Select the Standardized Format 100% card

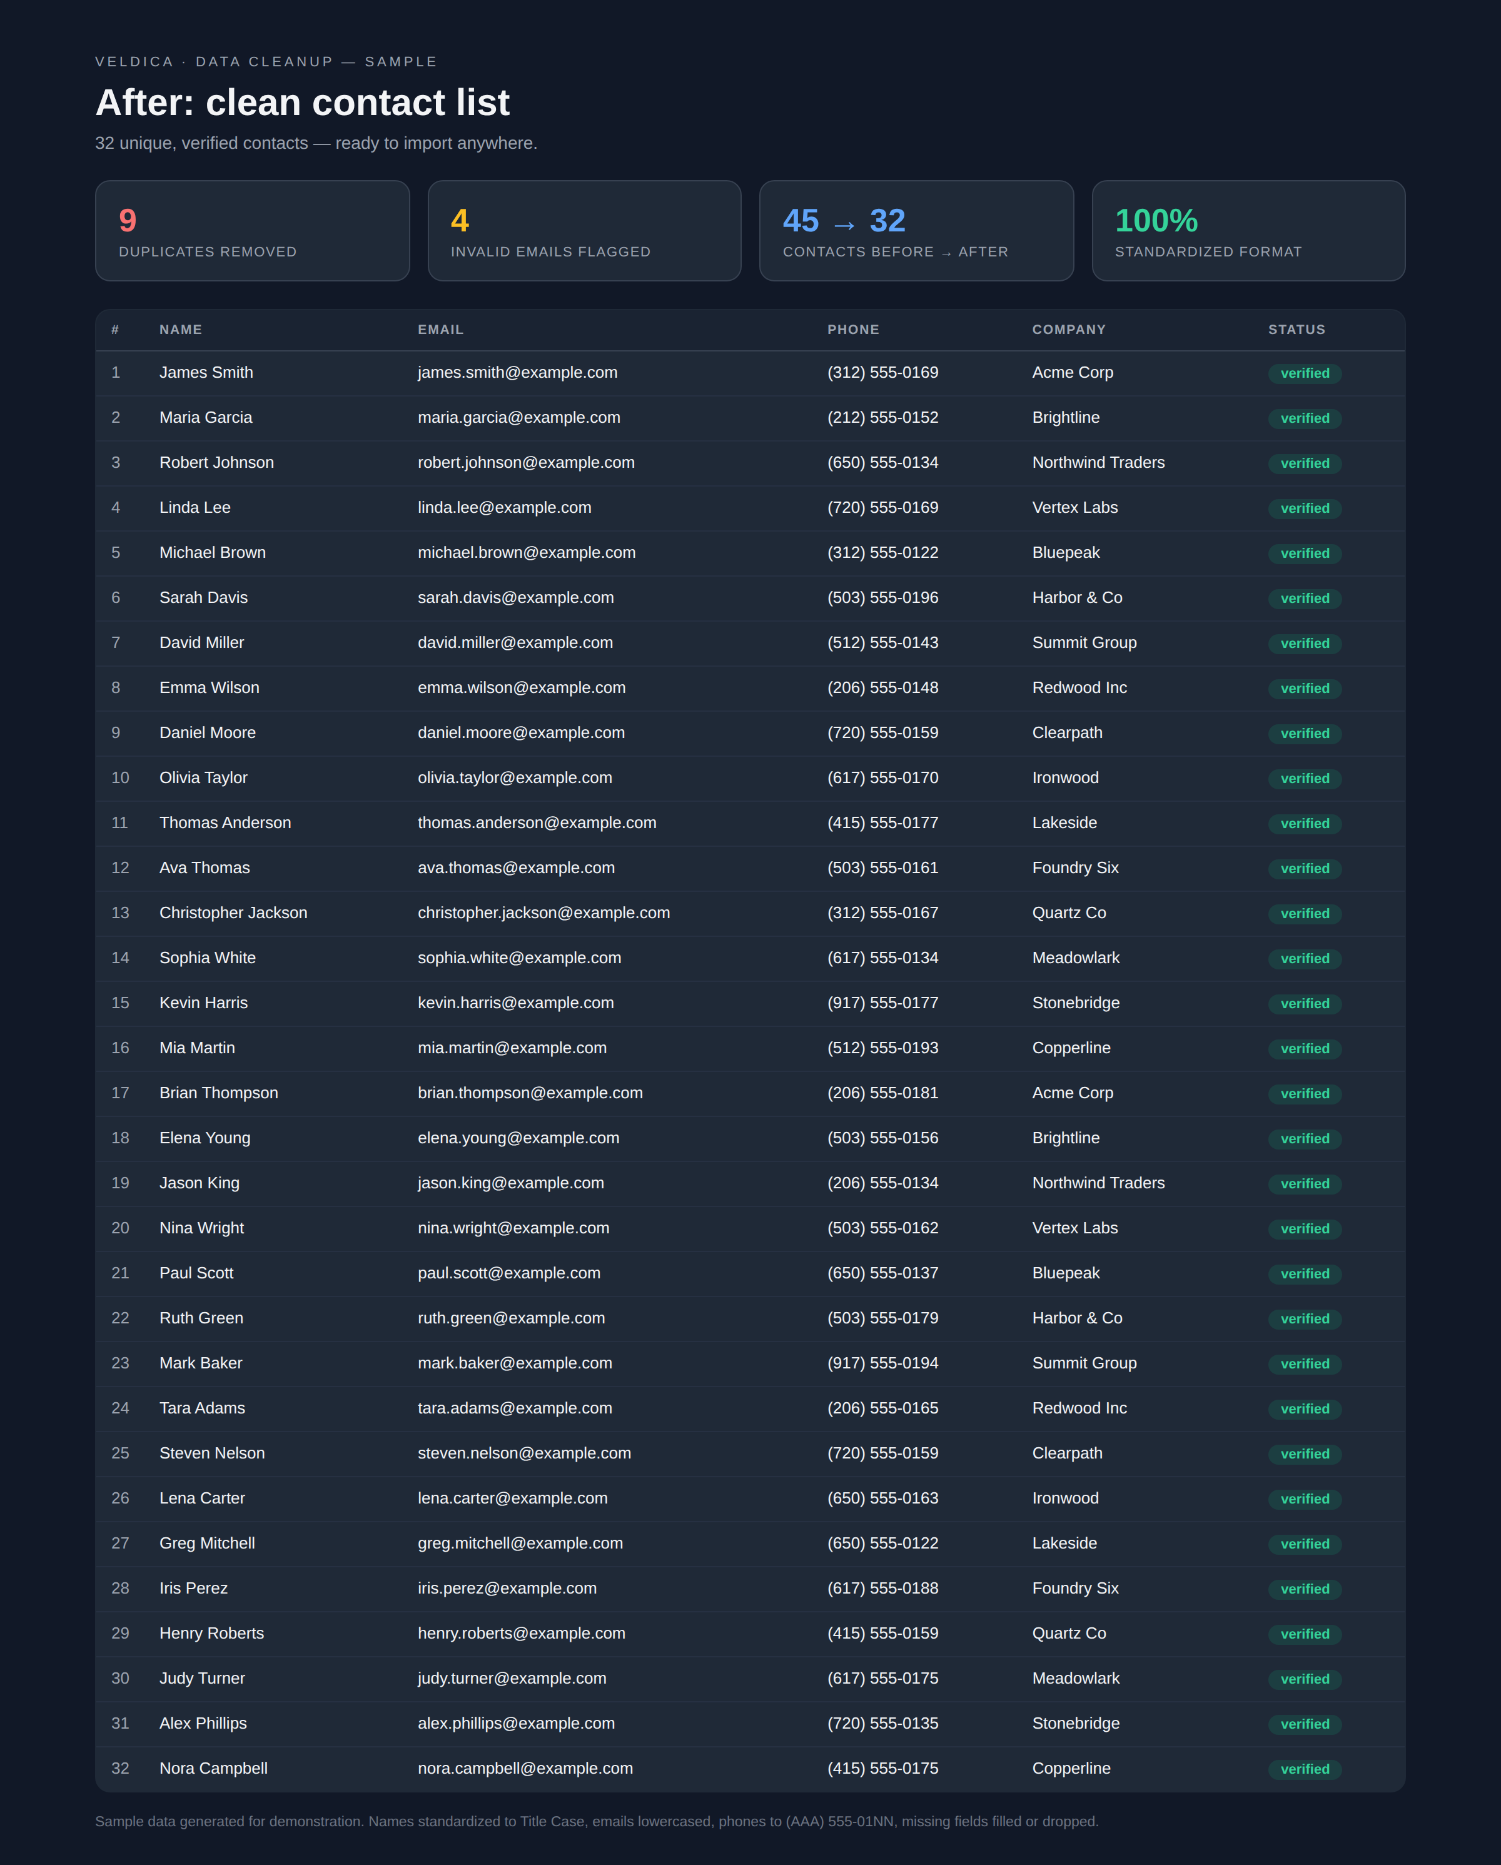pyautogui.click(x=1248, y=231)
